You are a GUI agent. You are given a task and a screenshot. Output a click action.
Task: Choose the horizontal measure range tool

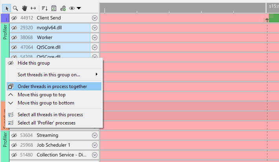pyautogui.click(x=33, y=8)
